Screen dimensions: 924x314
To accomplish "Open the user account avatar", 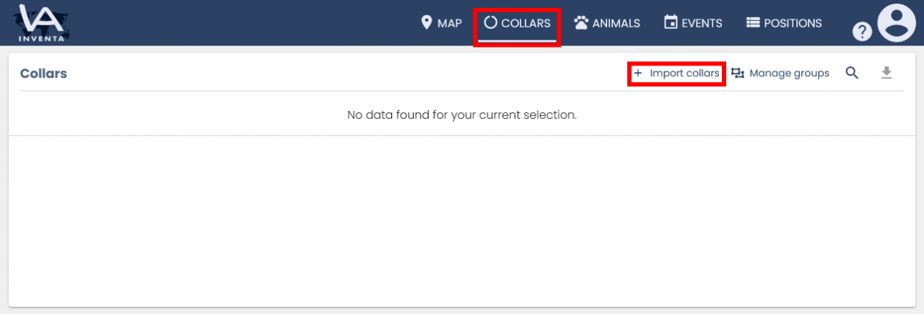I will tap(896, 23).
